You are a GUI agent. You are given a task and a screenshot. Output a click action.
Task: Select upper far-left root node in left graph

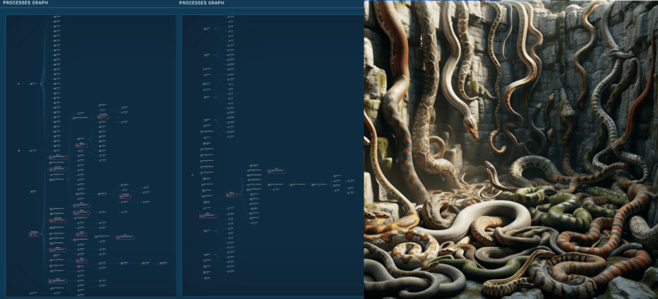click(x=19, y=84)
